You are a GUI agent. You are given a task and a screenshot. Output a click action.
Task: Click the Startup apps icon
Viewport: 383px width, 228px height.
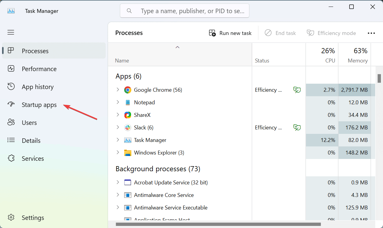point(11,105)
